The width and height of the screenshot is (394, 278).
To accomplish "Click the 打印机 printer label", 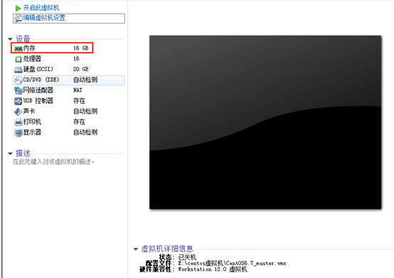I will point(32,122).
